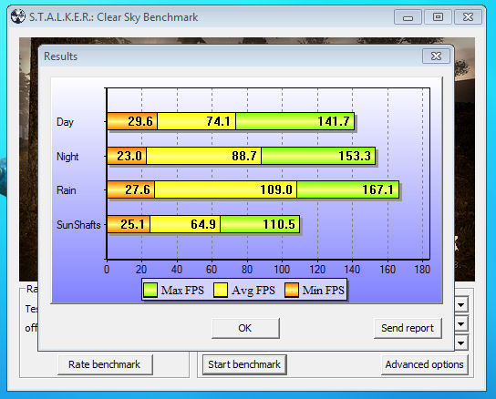Click the Day max FPS value 141.7
Viewport: 496px width, 399px height.
pyautogui.click(x=334, y=121)
